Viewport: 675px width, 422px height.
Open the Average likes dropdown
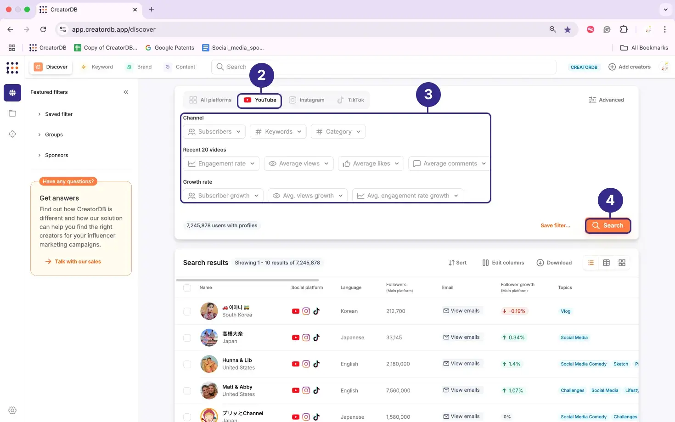371,163
